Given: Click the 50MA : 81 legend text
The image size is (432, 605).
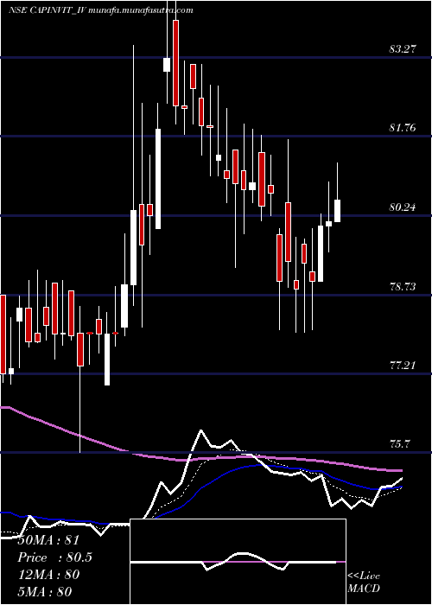Looking at the screenshot, I should (48, 540).
